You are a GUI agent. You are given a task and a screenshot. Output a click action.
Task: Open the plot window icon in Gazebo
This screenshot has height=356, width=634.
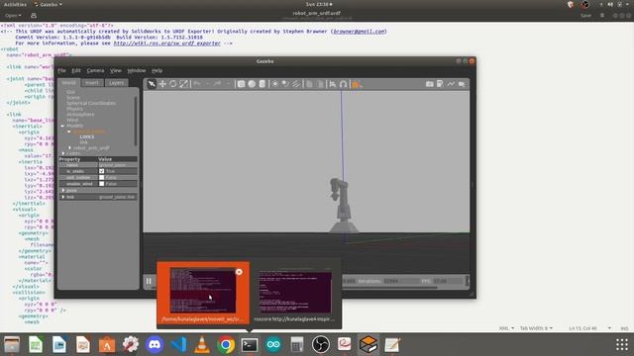tap(451, 84)
